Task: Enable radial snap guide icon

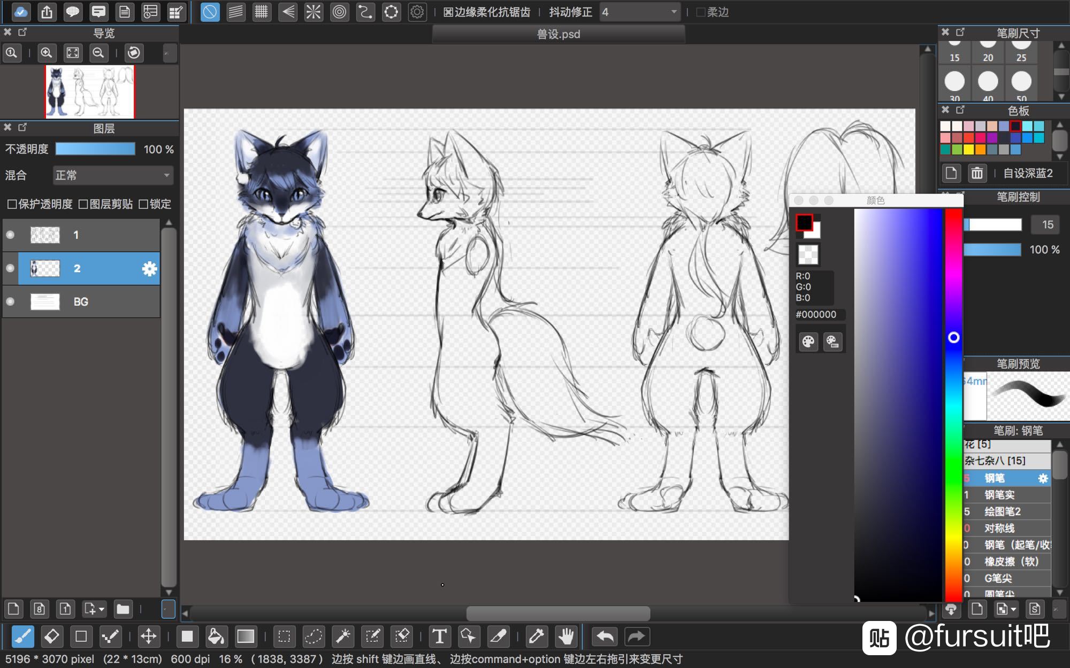Action: [x=314, y=12]
